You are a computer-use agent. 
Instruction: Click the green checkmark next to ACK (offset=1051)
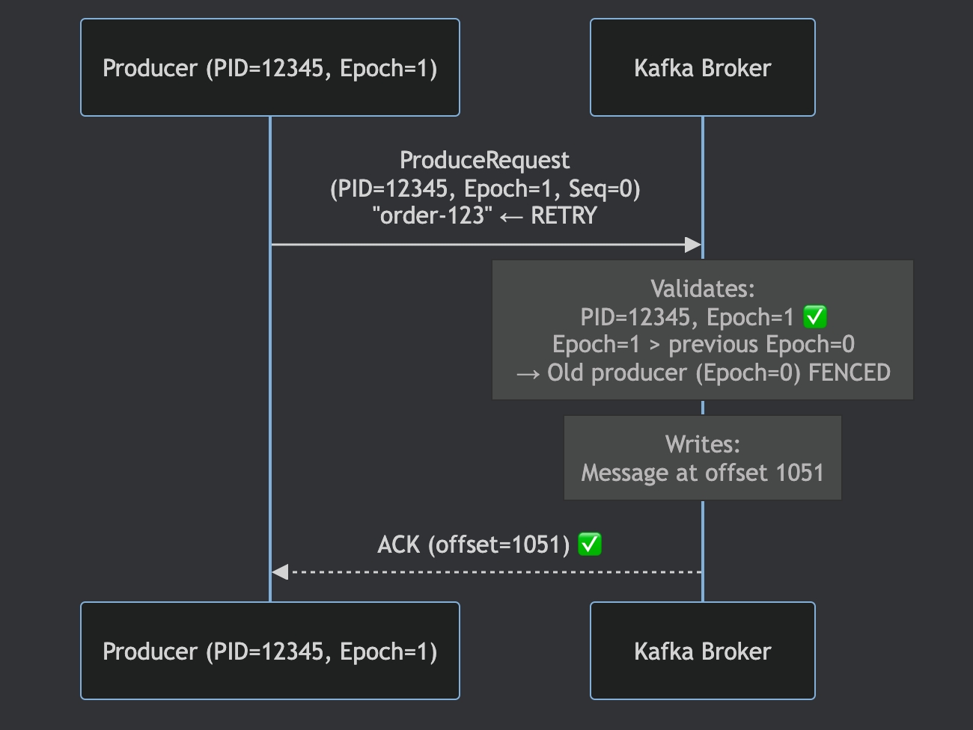[x=590, y=545]
